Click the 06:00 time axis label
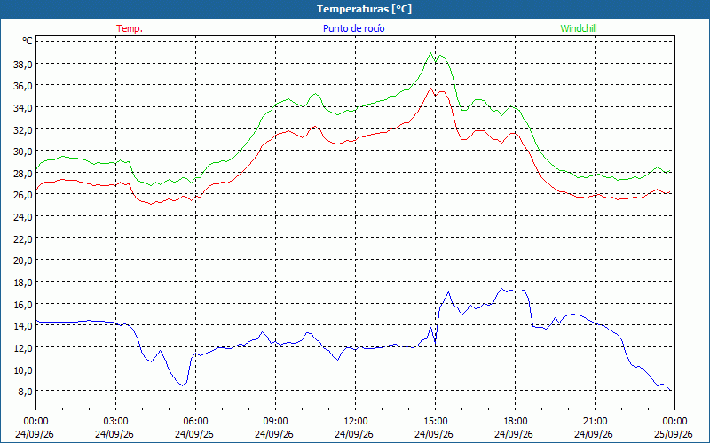 pos(195,422)
